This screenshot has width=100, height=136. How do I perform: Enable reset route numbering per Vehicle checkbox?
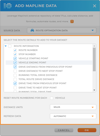[x=51, y=98]
